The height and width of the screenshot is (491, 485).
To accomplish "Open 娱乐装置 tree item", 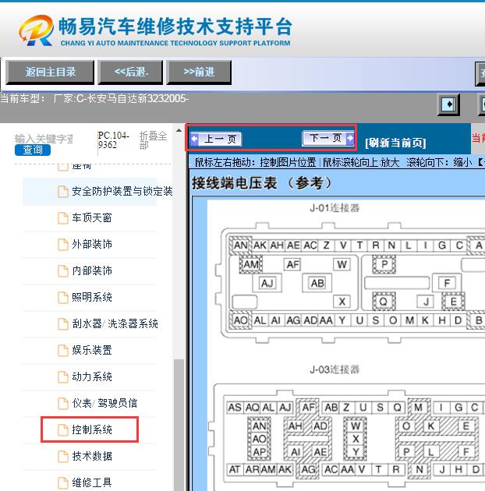I will tap(92, 350).
